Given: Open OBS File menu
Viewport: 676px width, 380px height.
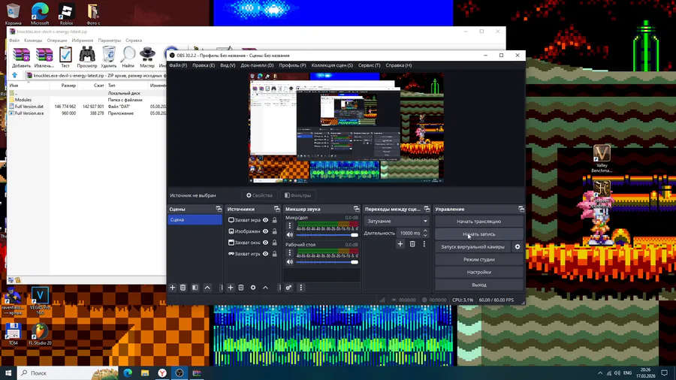Looking at the screenshot, I should point(178,65).
